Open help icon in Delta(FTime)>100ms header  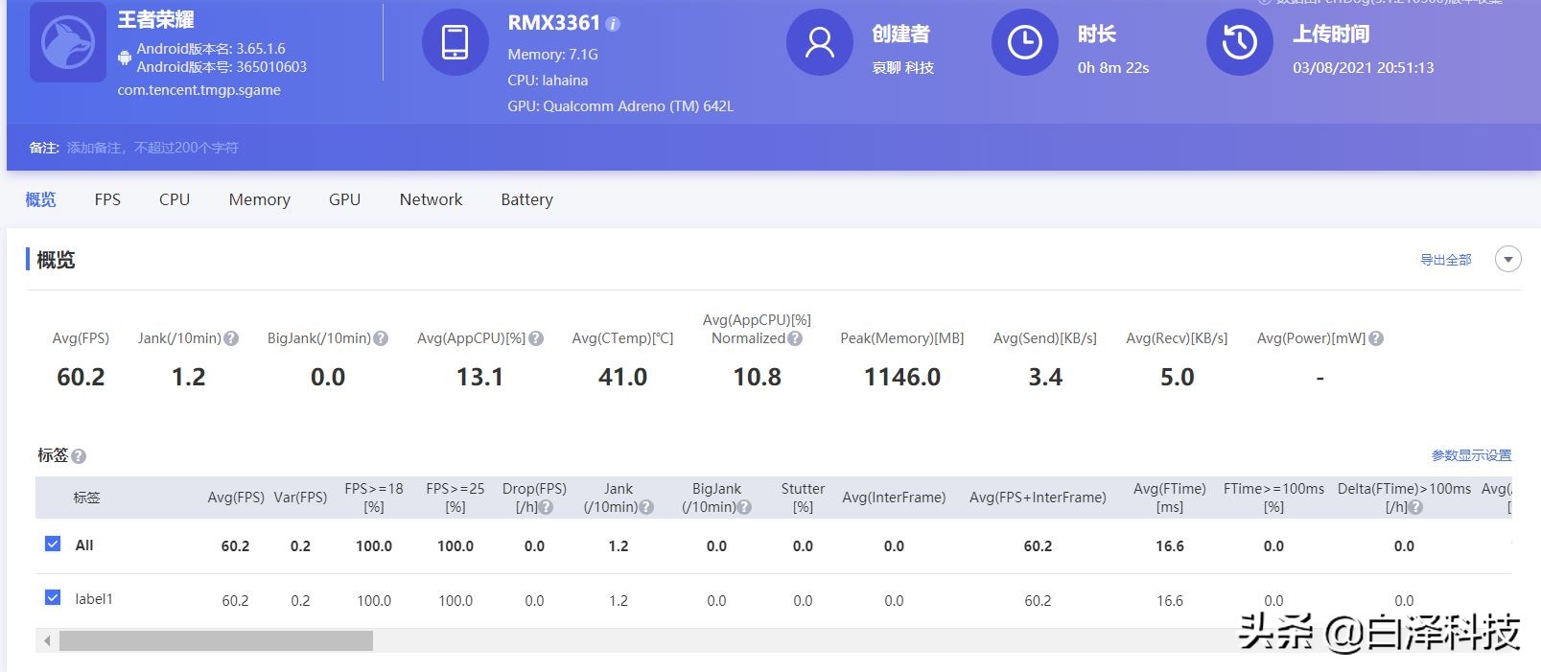(x=1416, y=507)
